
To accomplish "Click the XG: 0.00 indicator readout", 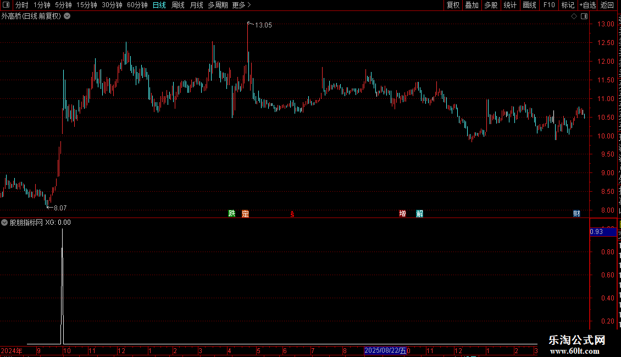I will tap(58, 222).
